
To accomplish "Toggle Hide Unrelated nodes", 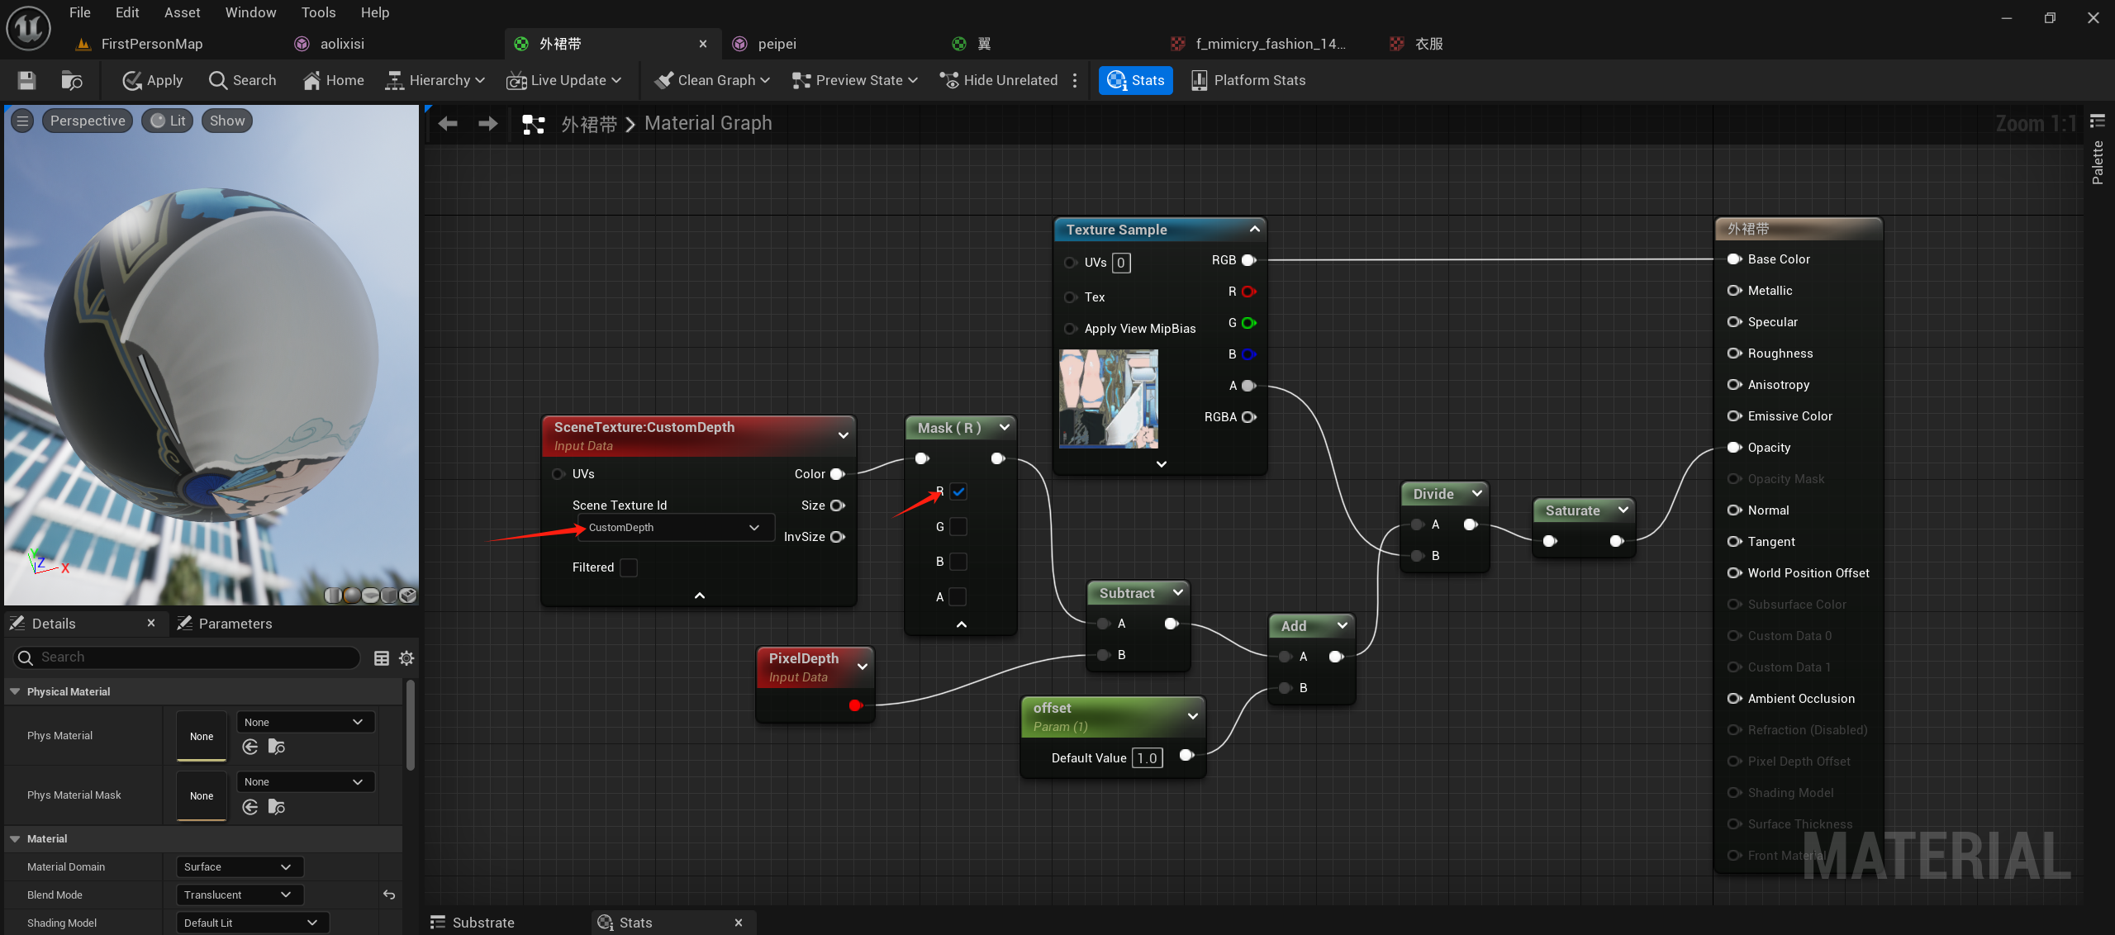I will tap(999, 80).
